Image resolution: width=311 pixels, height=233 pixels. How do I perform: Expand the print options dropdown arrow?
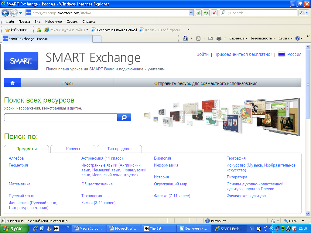point(225,38)
